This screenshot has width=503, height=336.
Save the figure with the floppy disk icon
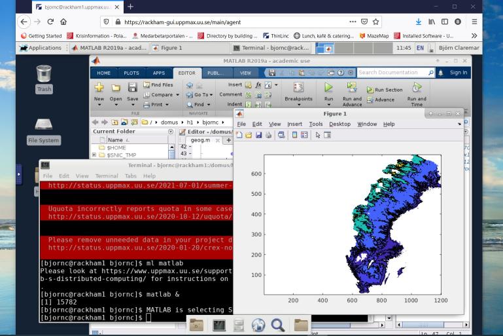[x=258, y=135]
